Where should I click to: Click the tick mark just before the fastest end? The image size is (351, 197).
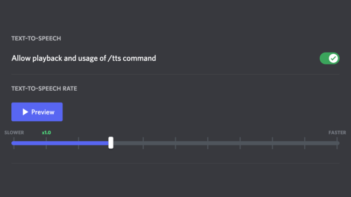[305, 143]
